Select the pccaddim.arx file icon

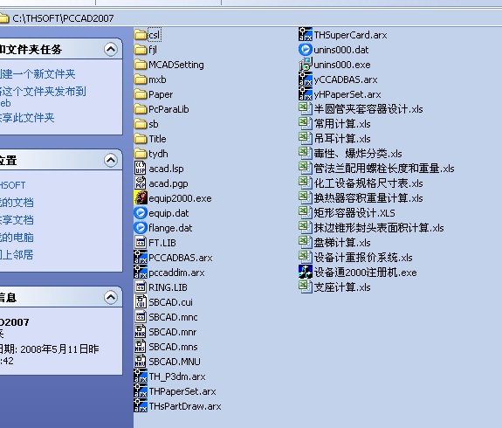tap(141, 273)
